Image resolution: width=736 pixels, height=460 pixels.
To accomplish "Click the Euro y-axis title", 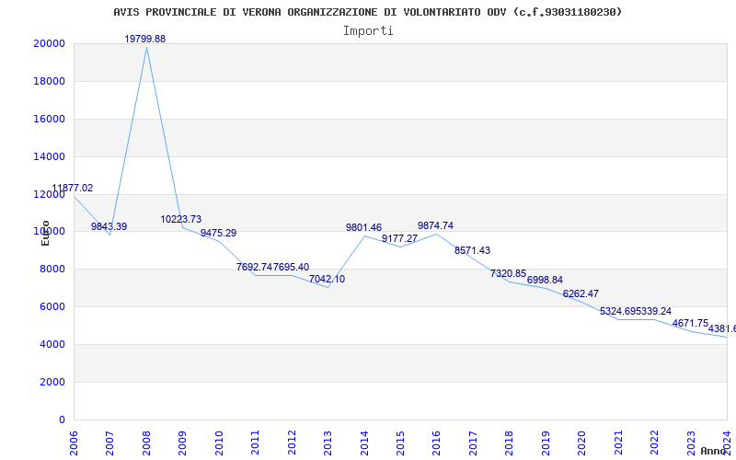I will click(45, 233).
